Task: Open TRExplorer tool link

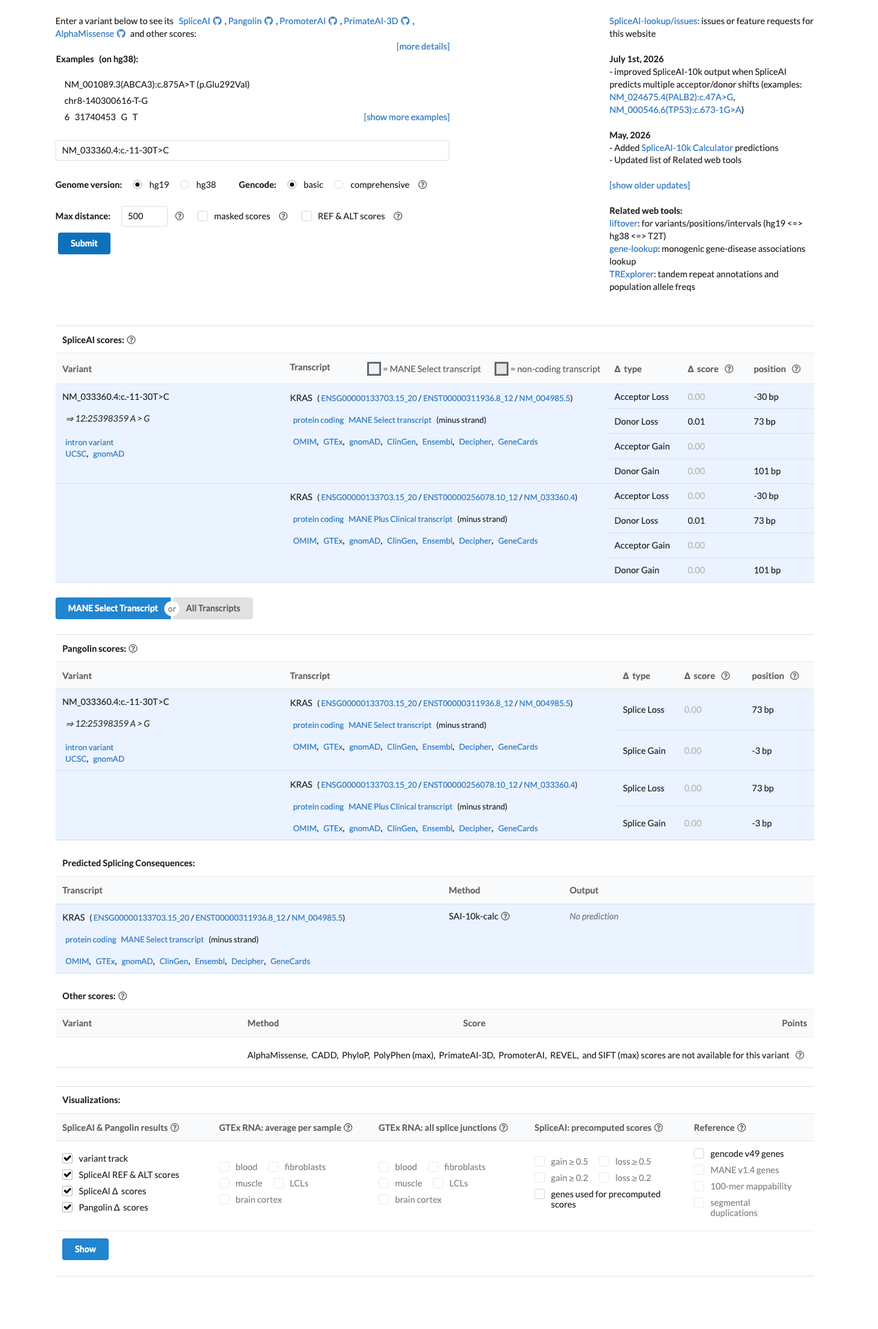Action: (x=631, y=274)
